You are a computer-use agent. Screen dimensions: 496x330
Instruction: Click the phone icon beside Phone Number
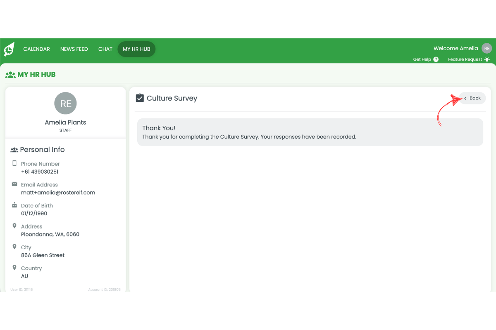pos(14,163)
